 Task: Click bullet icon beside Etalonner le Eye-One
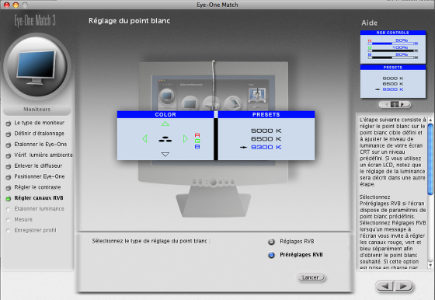coord(9,145)
